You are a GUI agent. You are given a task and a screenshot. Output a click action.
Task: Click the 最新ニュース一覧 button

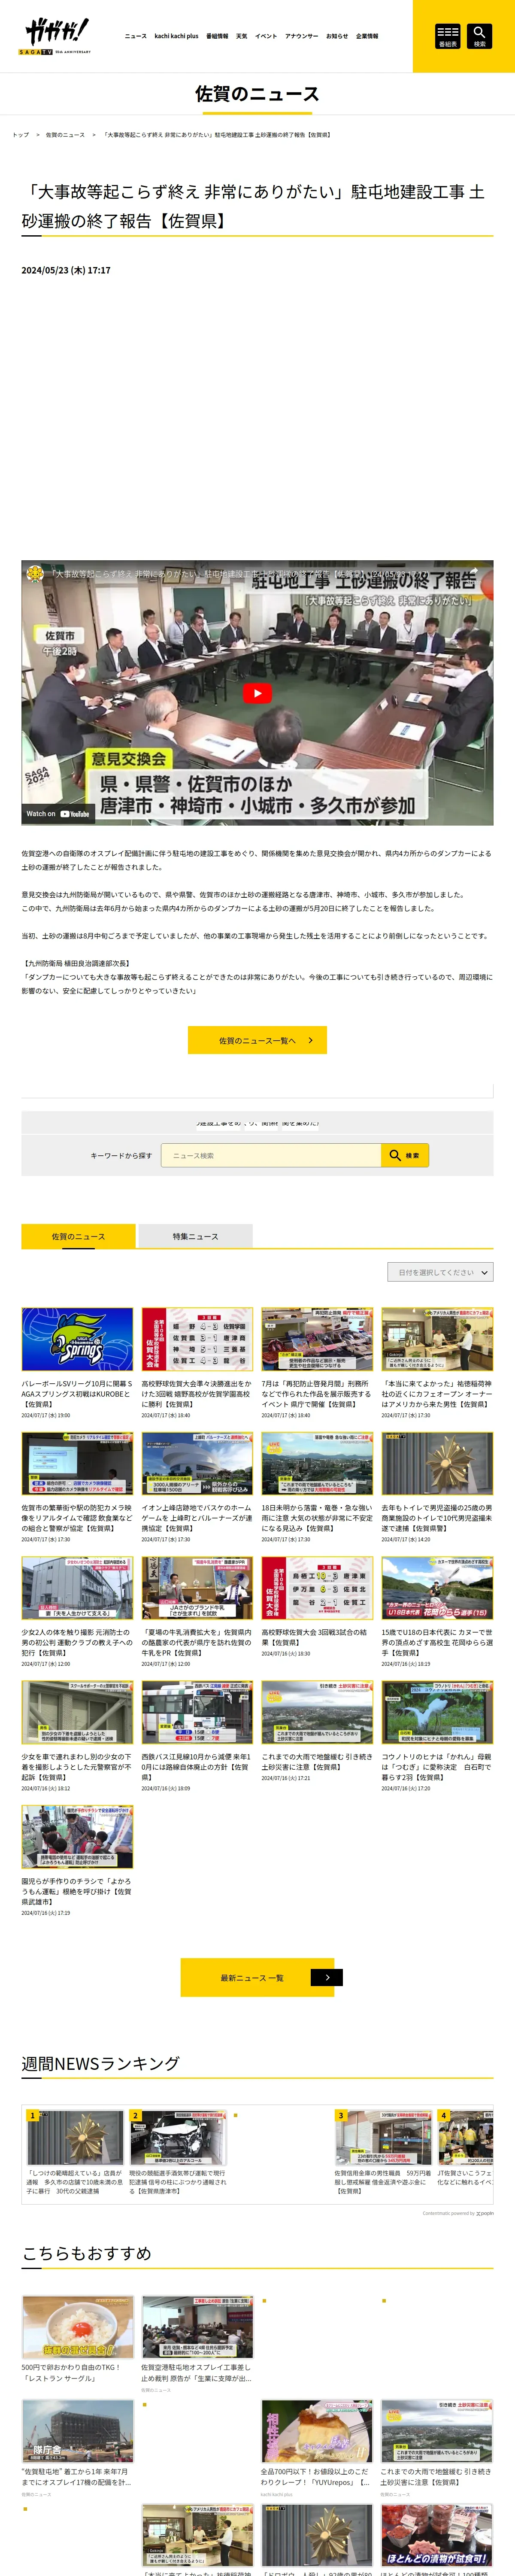[257, 1977]
